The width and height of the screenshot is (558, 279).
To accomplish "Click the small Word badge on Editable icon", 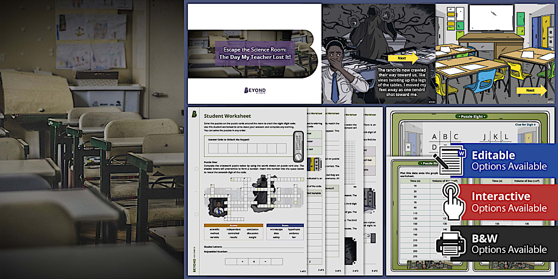I will (x=462, y=153).
